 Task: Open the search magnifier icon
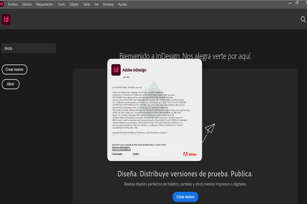(x=303, y=19)
